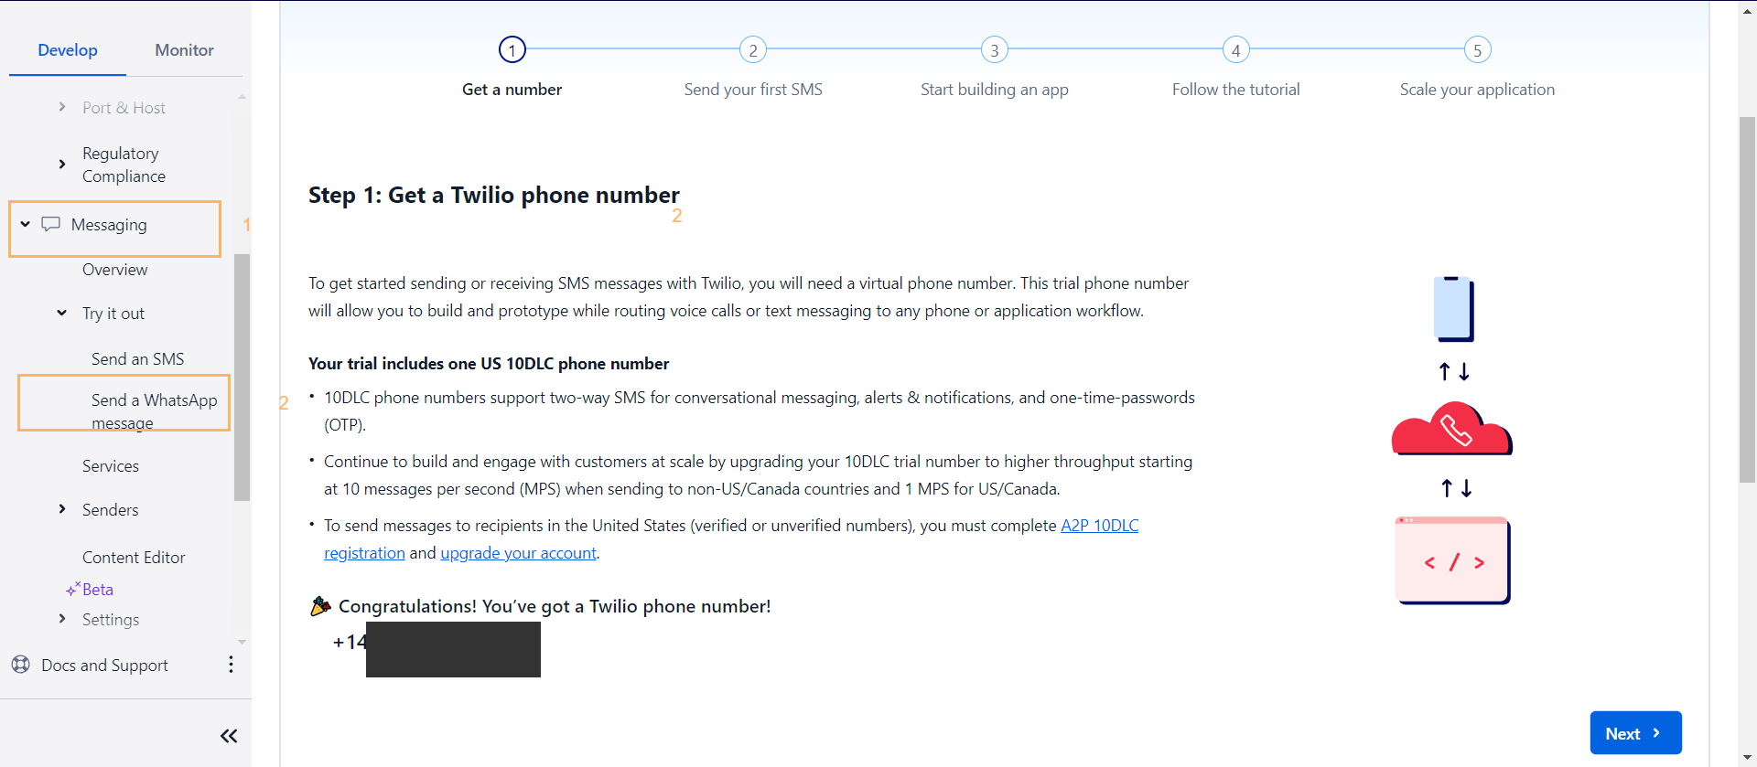Jump to step 5 circle Scale your application
1757x767 pixels.
tap(1477, 49)
